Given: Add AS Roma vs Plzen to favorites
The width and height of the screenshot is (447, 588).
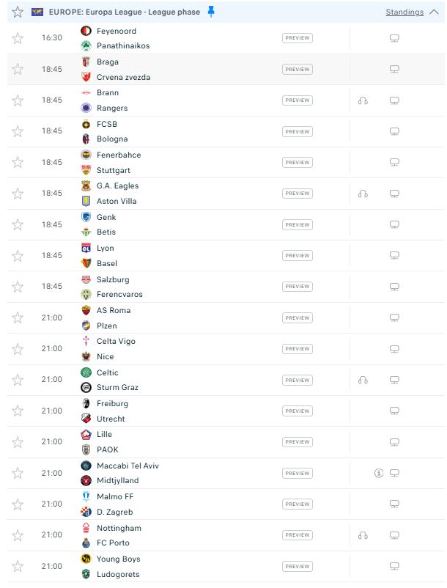Looking at the screenshot, I should (18, 318).
